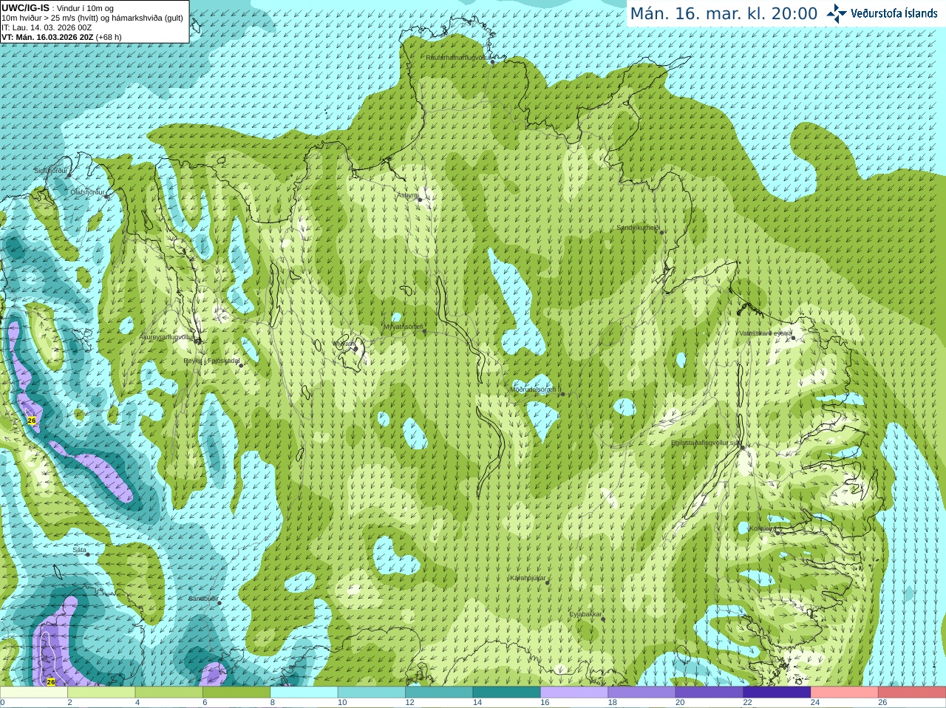Select the Siglufjörður station marker dot
The height and width of the screenshot is (708, 946).
coord(71,175)
